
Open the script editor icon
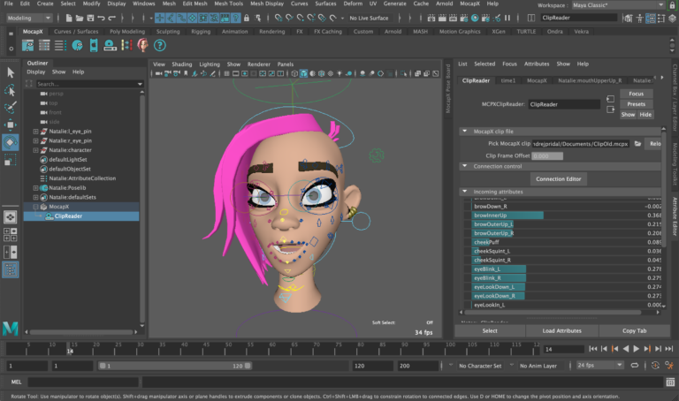point(670,382)
